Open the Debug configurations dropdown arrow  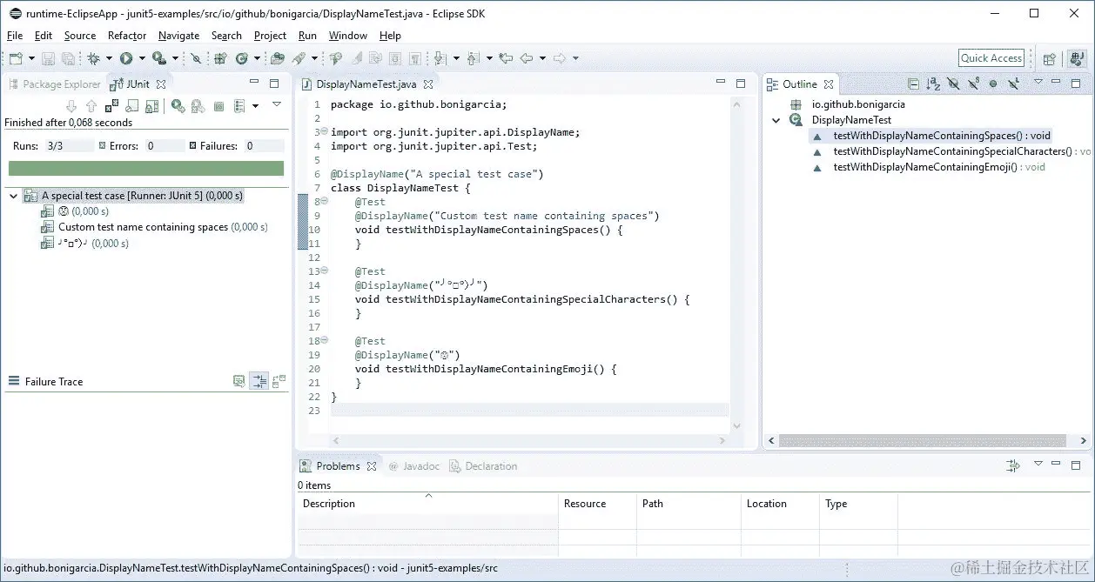(108, 58)
